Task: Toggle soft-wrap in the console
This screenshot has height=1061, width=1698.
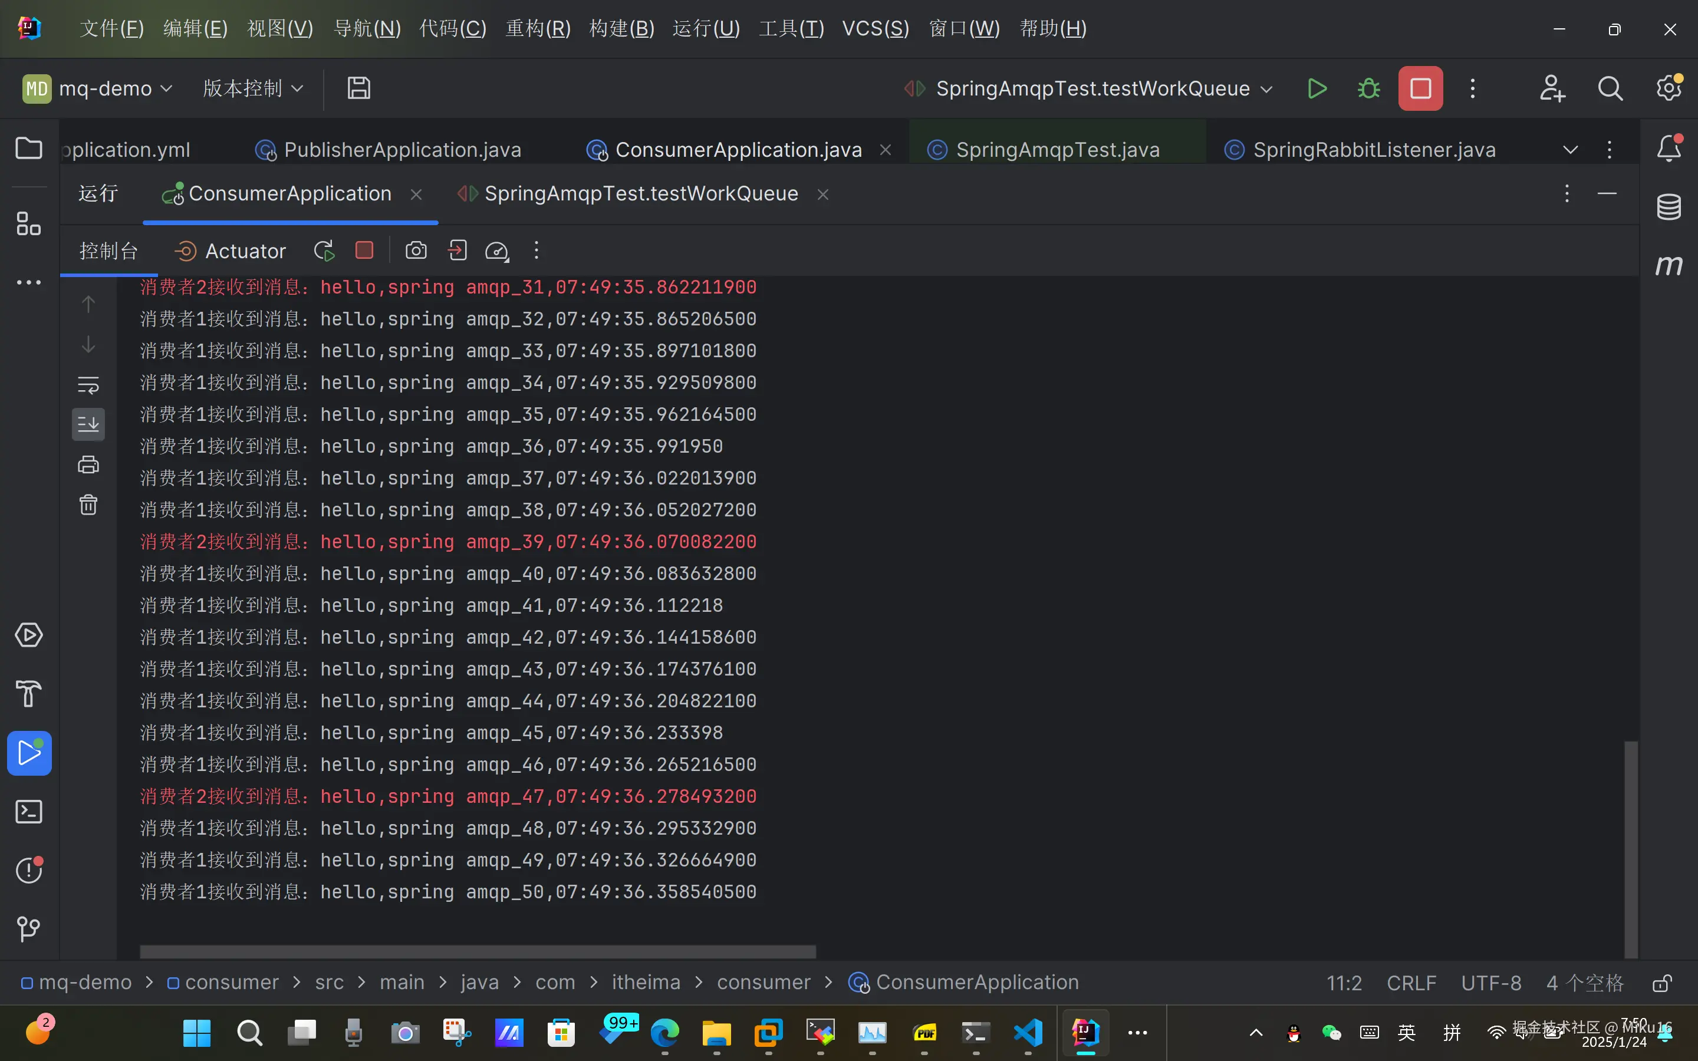Action: 88,384
